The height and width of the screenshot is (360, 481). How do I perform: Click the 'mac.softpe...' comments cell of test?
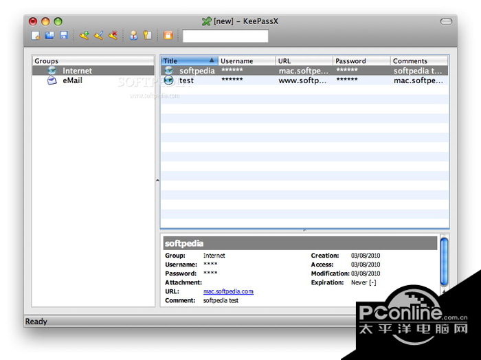pos(418,80)
